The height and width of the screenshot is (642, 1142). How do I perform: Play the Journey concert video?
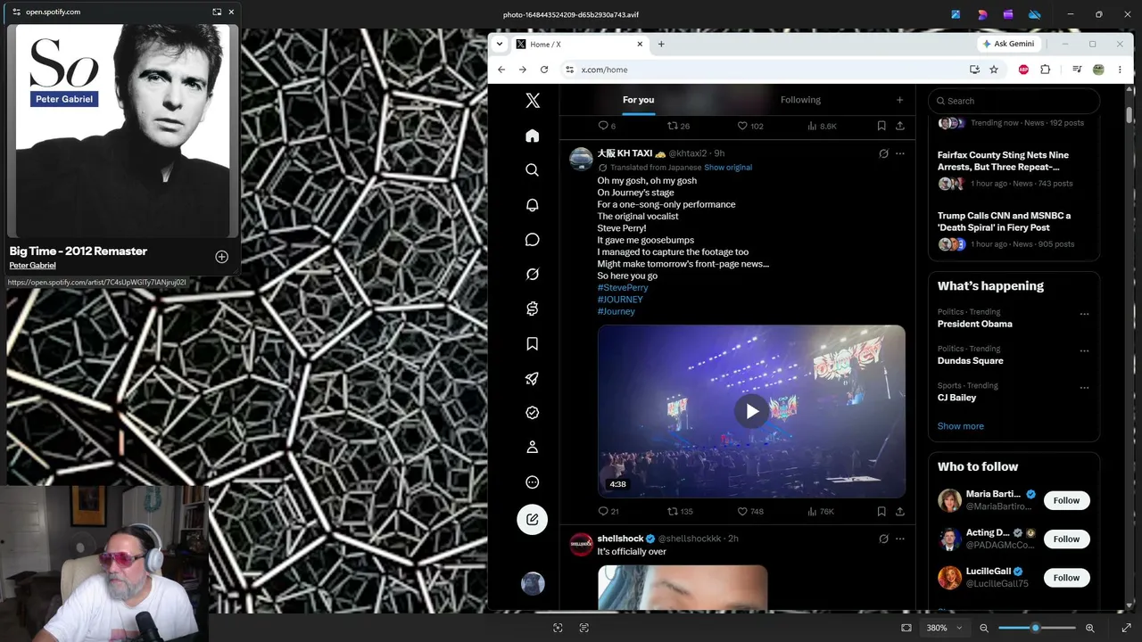point(751,411)
